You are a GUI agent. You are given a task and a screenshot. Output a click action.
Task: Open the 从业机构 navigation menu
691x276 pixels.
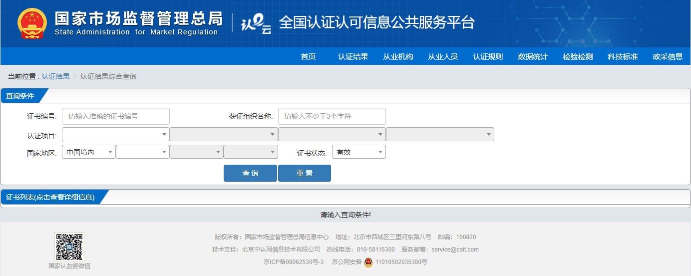(398, 56)
